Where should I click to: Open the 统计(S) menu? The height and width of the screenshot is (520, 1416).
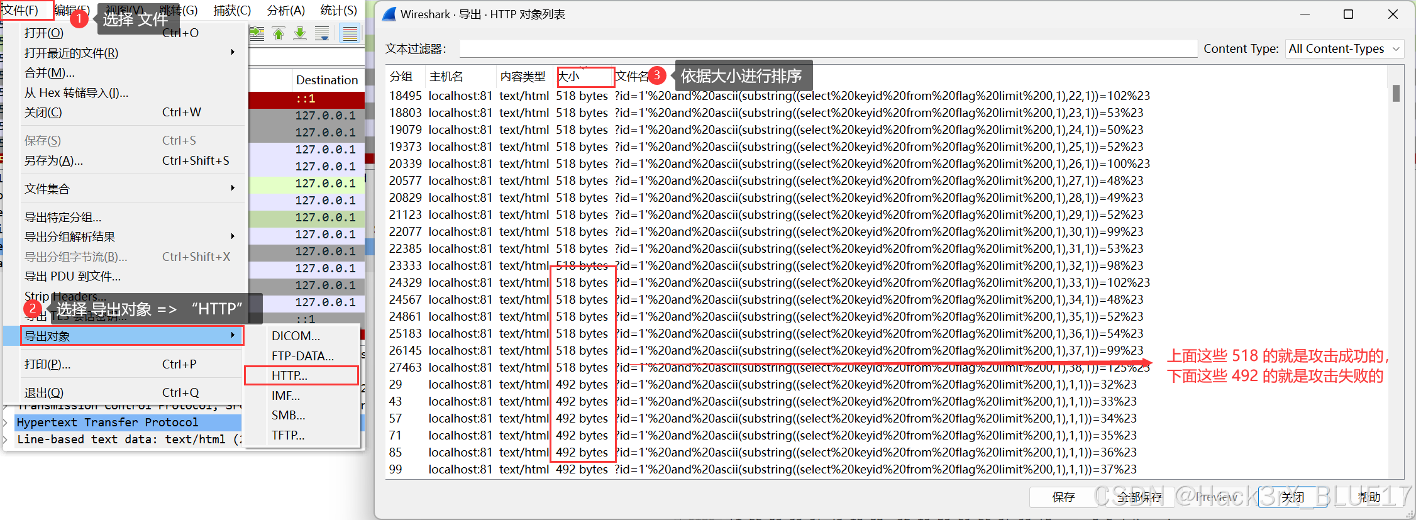click(338, 10)
